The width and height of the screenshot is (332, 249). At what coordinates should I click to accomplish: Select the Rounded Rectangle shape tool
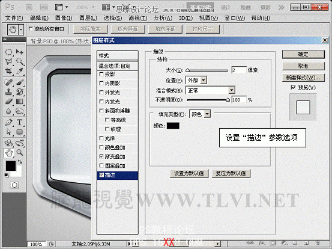tap(19, 132)
